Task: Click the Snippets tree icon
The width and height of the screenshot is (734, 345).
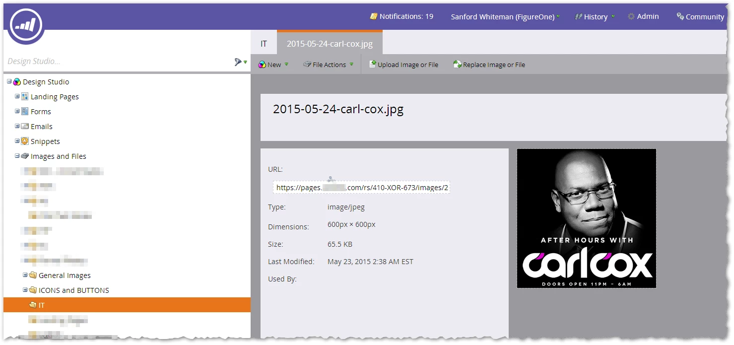Action: (x=25, y=141)
